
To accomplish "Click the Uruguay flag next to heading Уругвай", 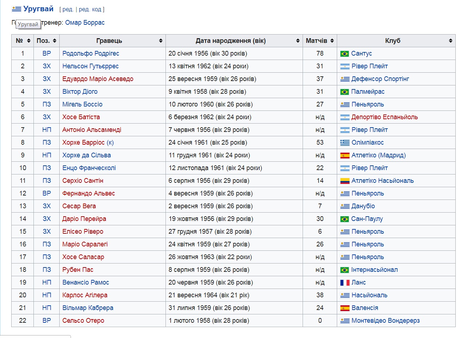I will tap(16, 9).
